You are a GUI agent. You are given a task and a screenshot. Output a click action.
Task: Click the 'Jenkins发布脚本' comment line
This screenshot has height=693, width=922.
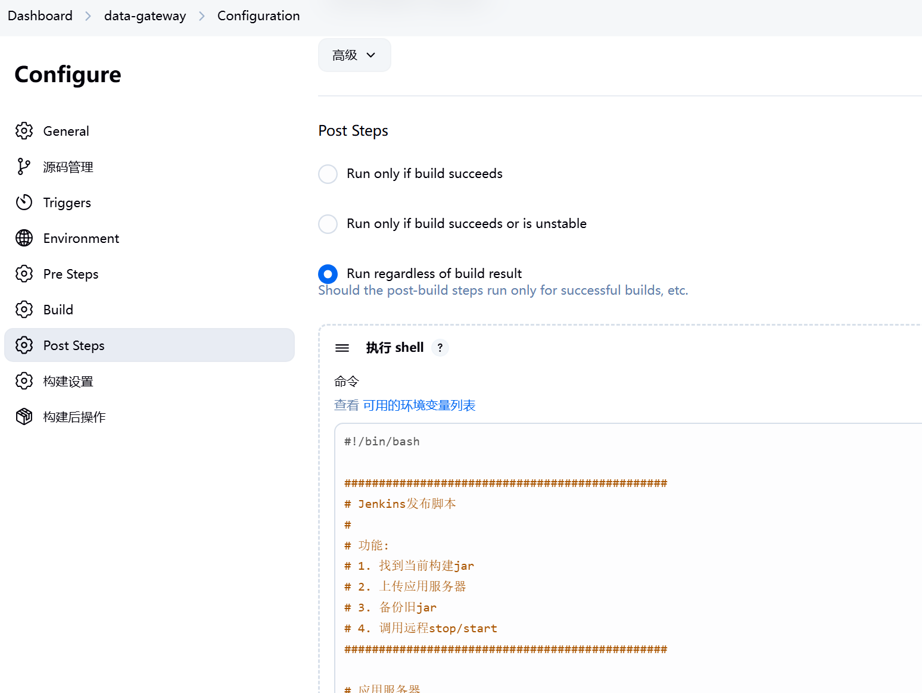click(x=400, y=504)
